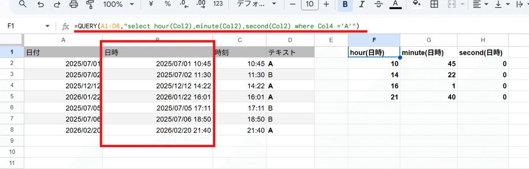This screenshot has width=529, height=169.
Task: Click the search menus magnifier icon
Action: (x=22, y=4)
